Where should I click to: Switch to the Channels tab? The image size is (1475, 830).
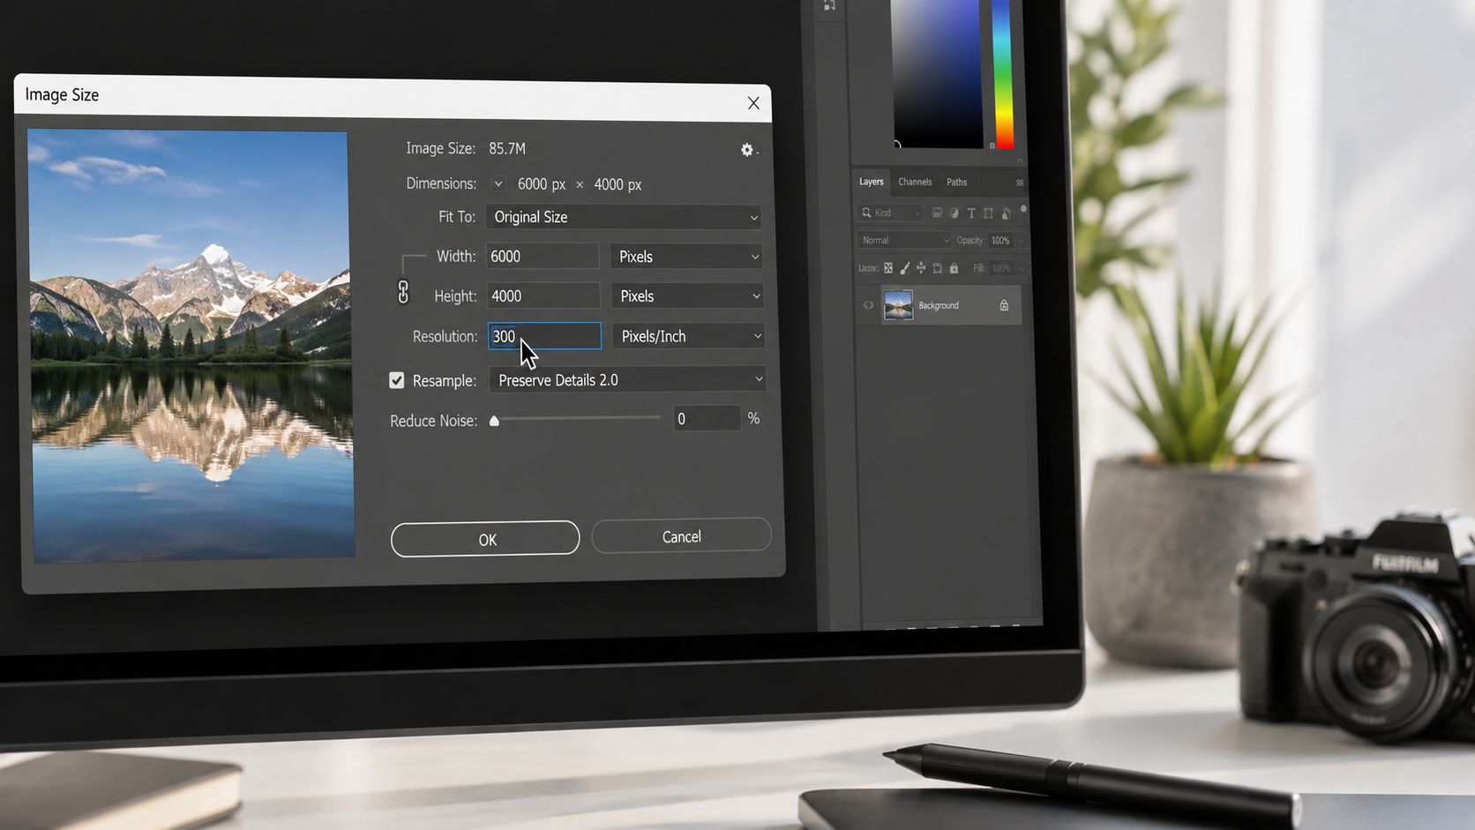tap(915, 182)
